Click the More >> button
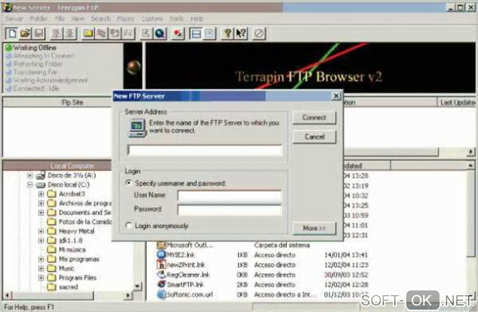The image size is (478, 312). click(314, 228)
